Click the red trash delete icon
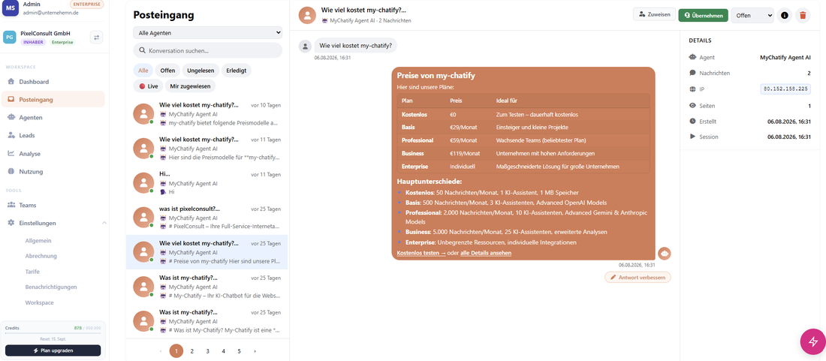 point(802,15)
